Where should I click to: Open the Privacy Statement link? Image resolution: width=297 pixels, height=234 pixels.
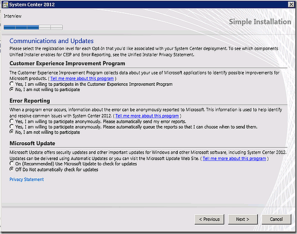click(x=27, y=180)
